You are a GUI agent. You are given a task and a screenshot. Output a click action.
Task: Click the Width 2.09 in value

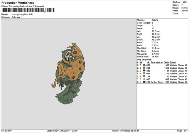pyautogui.click(x=184, y=11)
